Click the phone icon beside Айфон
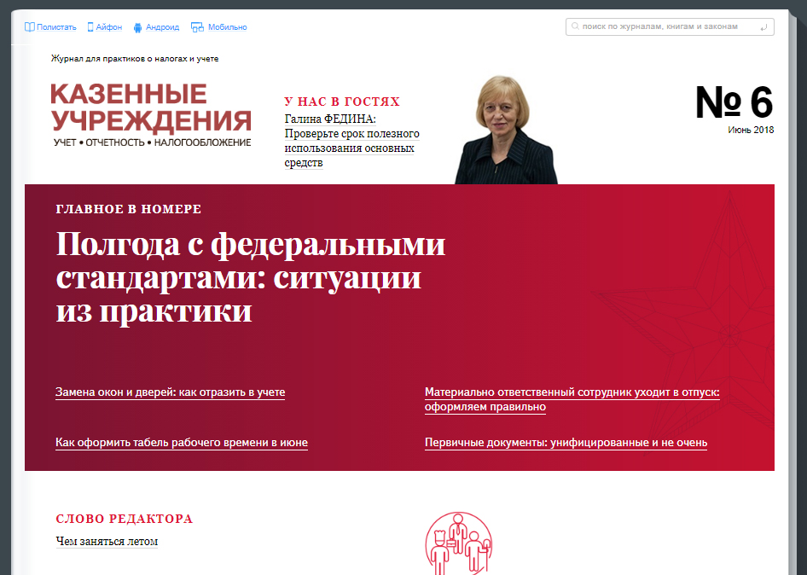The height and width of the screenshot is (575, 807). (90, 26)
